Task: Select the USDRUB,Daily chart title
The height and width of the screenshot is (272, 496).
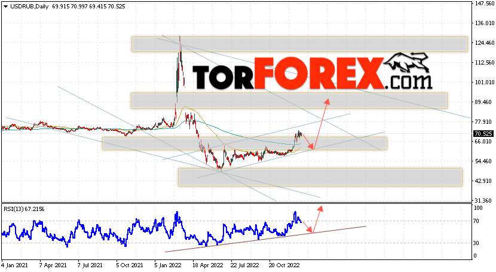Action: (x=29, y=7)
